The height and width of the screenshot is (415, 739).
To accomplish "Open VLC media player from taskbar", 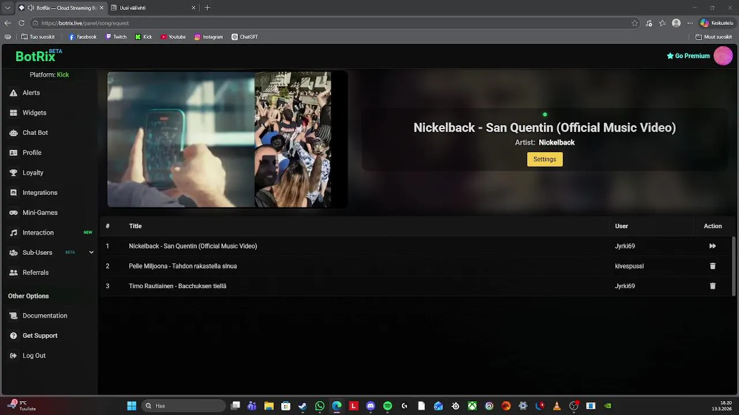I will (557, 406).
